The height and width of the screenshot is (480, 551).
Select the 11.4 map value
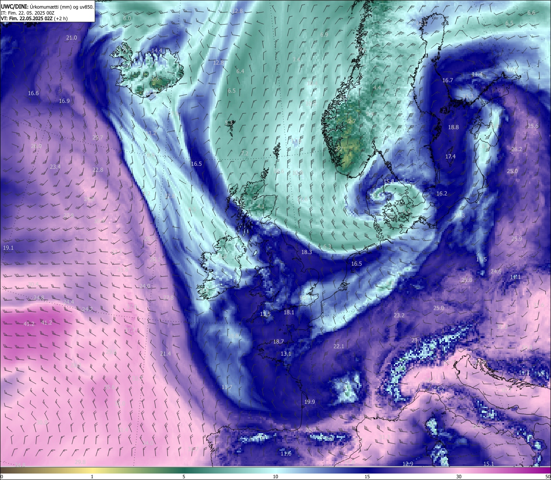477,74
